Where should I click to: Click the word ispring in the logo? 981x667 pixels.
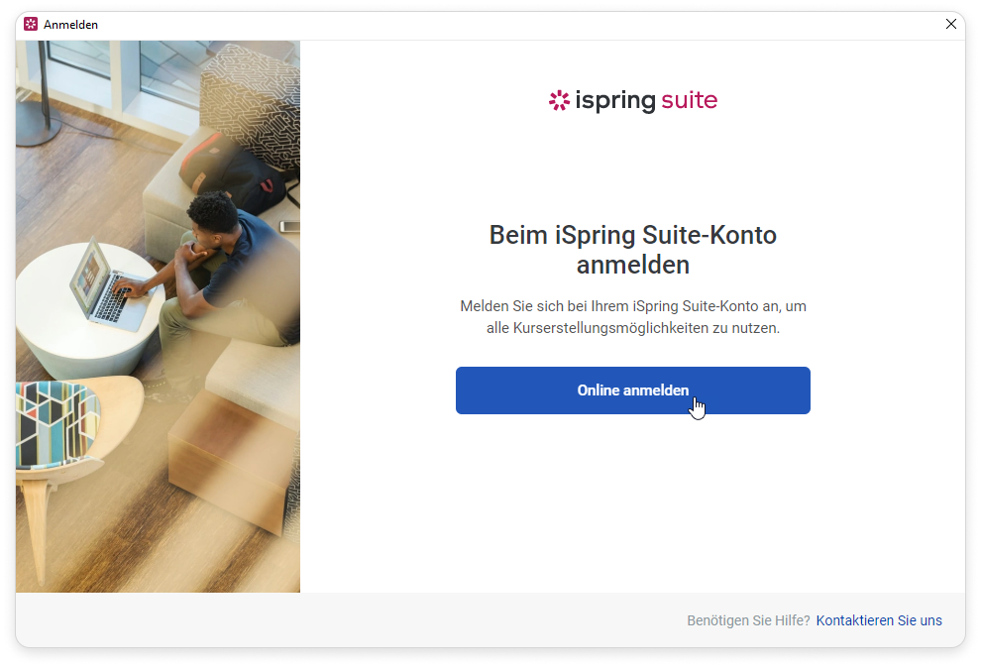[615, 101]
